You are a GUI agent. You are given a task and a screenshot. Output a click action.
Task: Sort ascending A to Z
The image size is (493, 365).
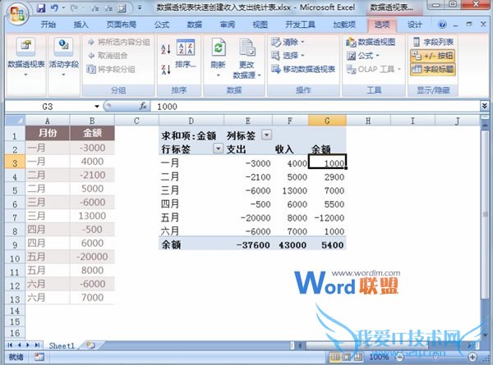coord(166,48)
